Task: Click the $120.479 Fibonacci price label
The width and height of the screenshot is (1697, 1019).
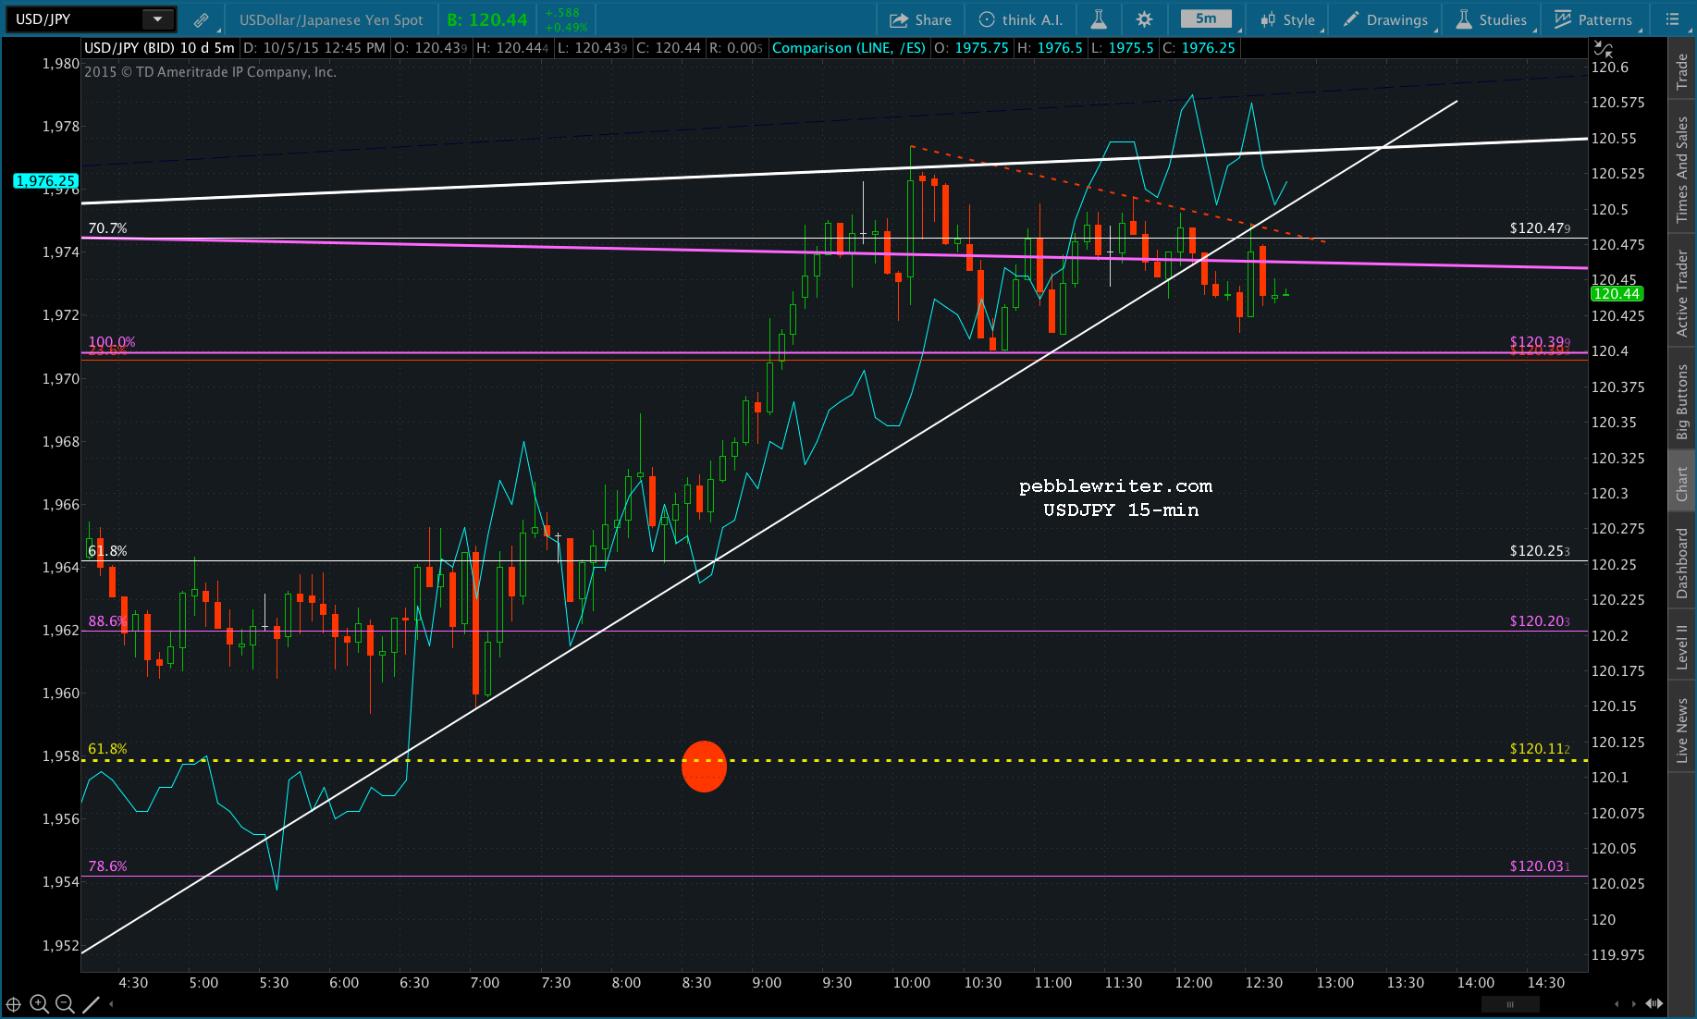Action: point(1540,228)
